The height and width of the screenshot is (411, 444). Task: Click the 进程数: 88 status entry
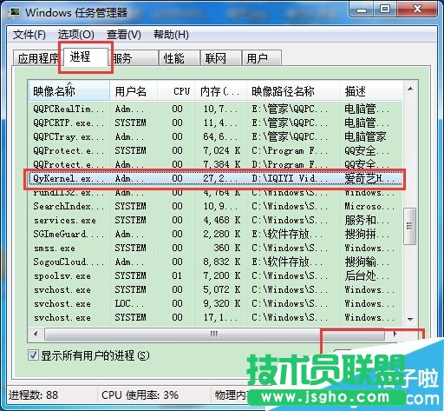pyautogui.click(x=33, y=395)
